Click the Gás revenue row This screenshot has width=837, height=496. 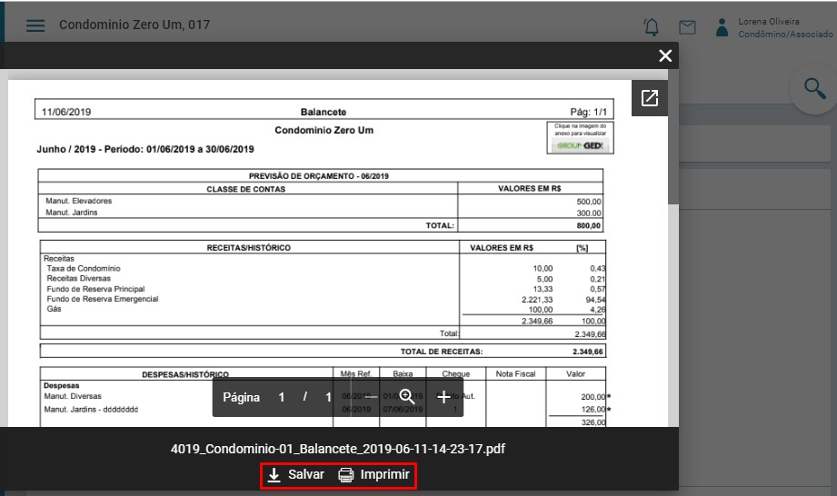324,309
